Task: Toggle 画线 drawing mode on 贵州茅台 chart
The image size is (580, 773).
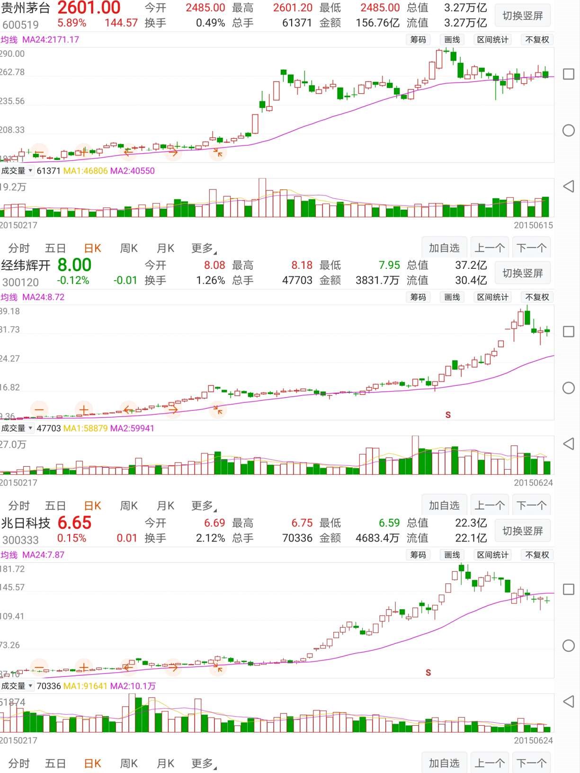Action: pos(452,40)
